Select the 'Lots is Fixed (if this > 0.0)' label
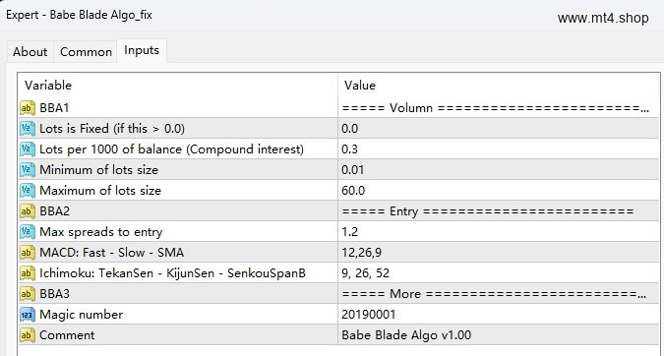This screenshot has width=664, height=356. pos(112,129)
